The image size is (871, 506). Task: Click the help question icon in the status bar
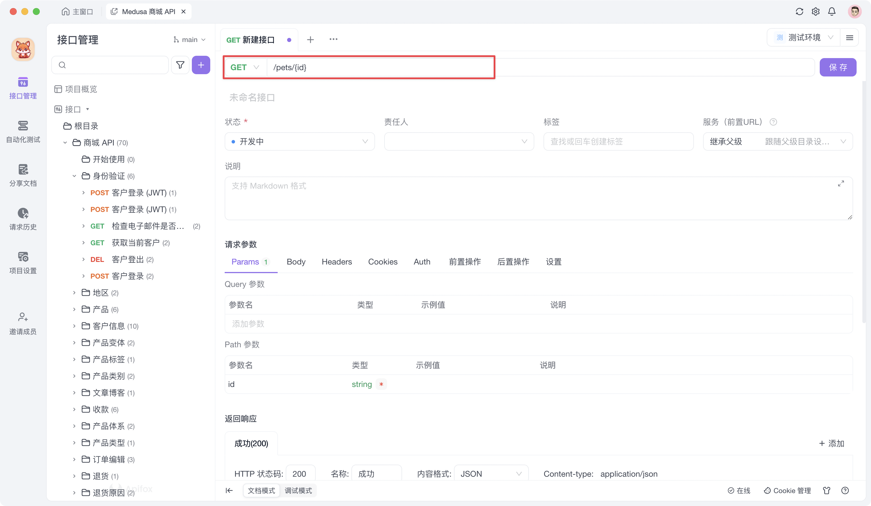(x=845, y=490)
